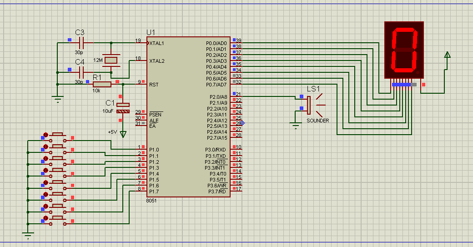This screenshot has width=473, height=247.
Task: Select the LS1 sounder symbol
Action: pos(314,105)
